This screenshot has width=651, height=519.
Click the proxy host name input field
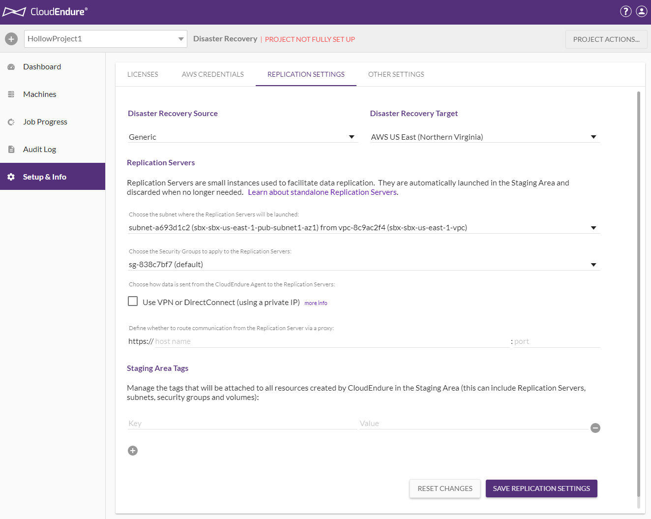(x=331, y=341)
